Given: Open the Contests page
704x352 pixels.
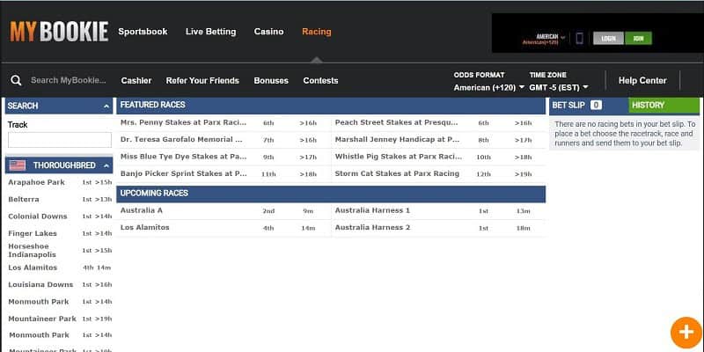Looking at the screenshot, I should [x=320, y=81].
